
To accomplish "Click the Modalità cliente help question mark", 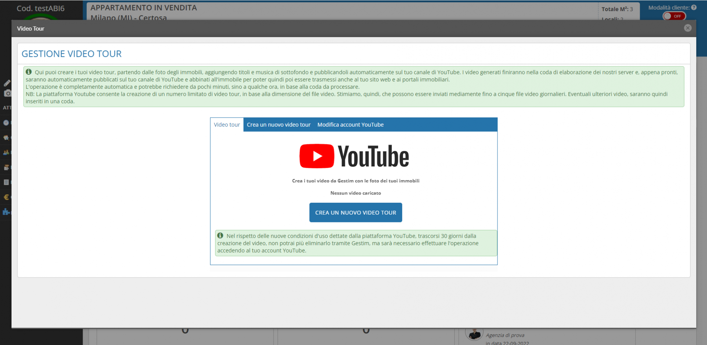I will point(694,7).
